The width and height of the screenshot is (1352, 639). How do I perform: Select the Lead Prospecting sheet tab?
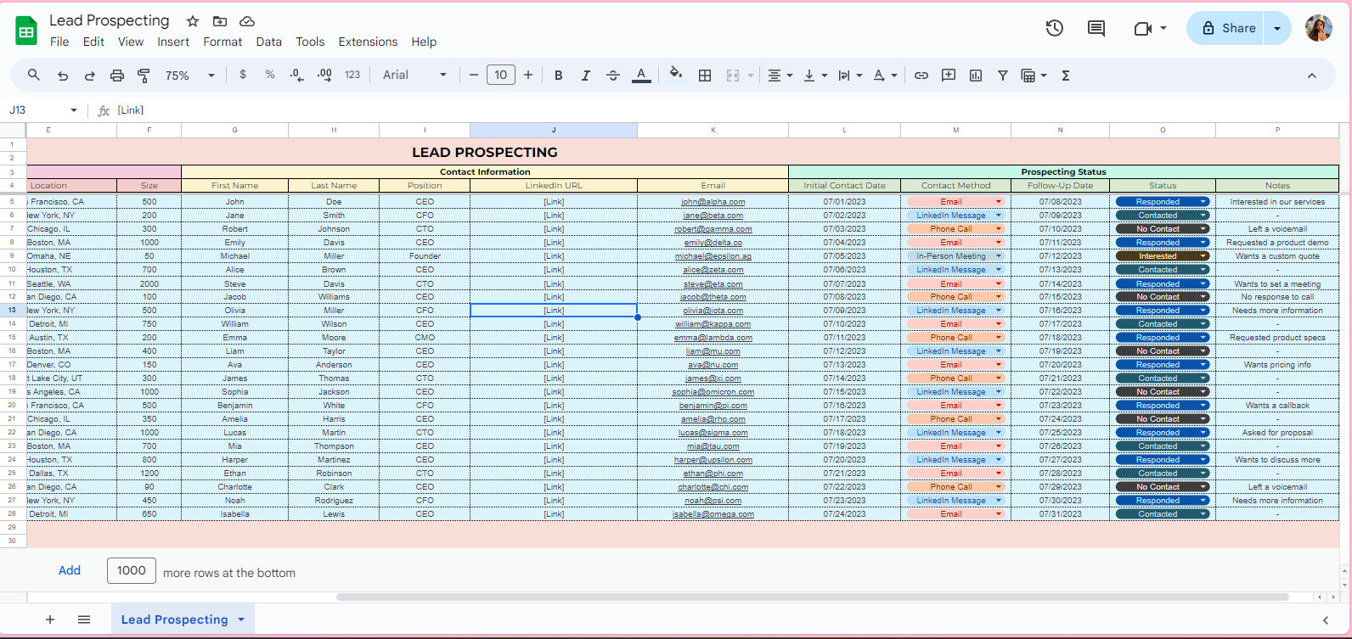point(174,619)
